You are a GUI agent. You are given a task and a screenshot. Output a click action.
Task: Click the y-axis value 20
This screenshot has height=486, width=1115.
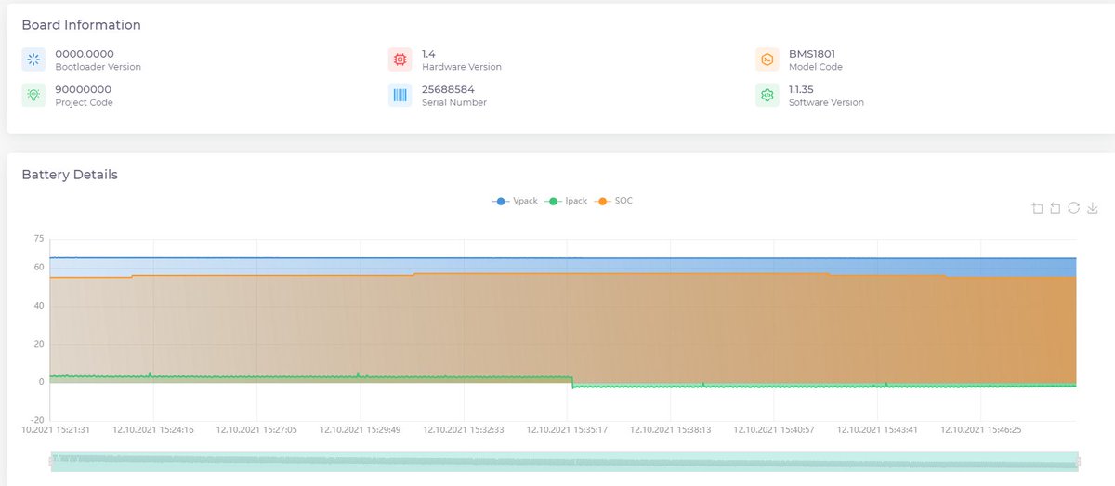coord(38,344)
